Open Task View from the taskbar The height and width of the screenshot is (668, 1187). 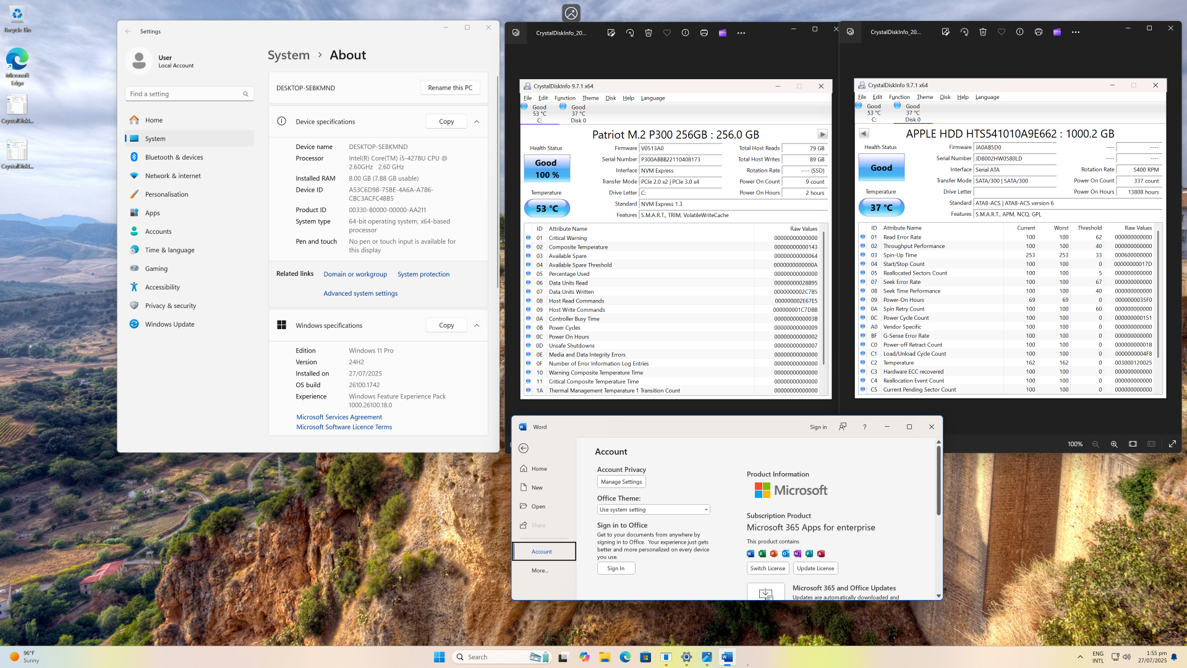click(563, 657)
